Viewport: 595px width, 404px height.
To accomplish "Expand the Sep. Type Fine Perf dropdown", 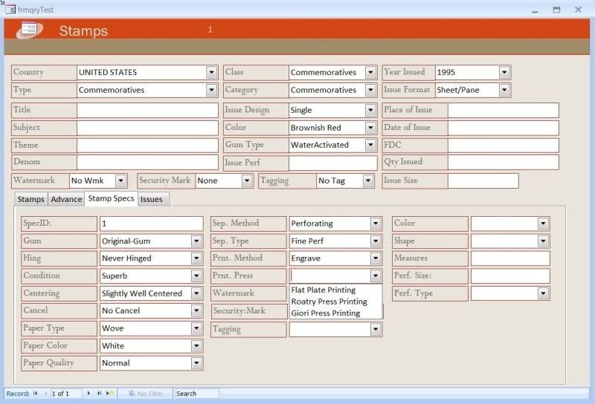I will [x=376, y=241].
